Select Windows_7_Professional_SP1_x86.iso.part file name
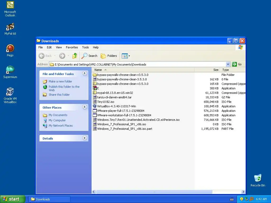The height and width of the screenshot is (203, 271). pyautogui.click(x=125, y=129)
